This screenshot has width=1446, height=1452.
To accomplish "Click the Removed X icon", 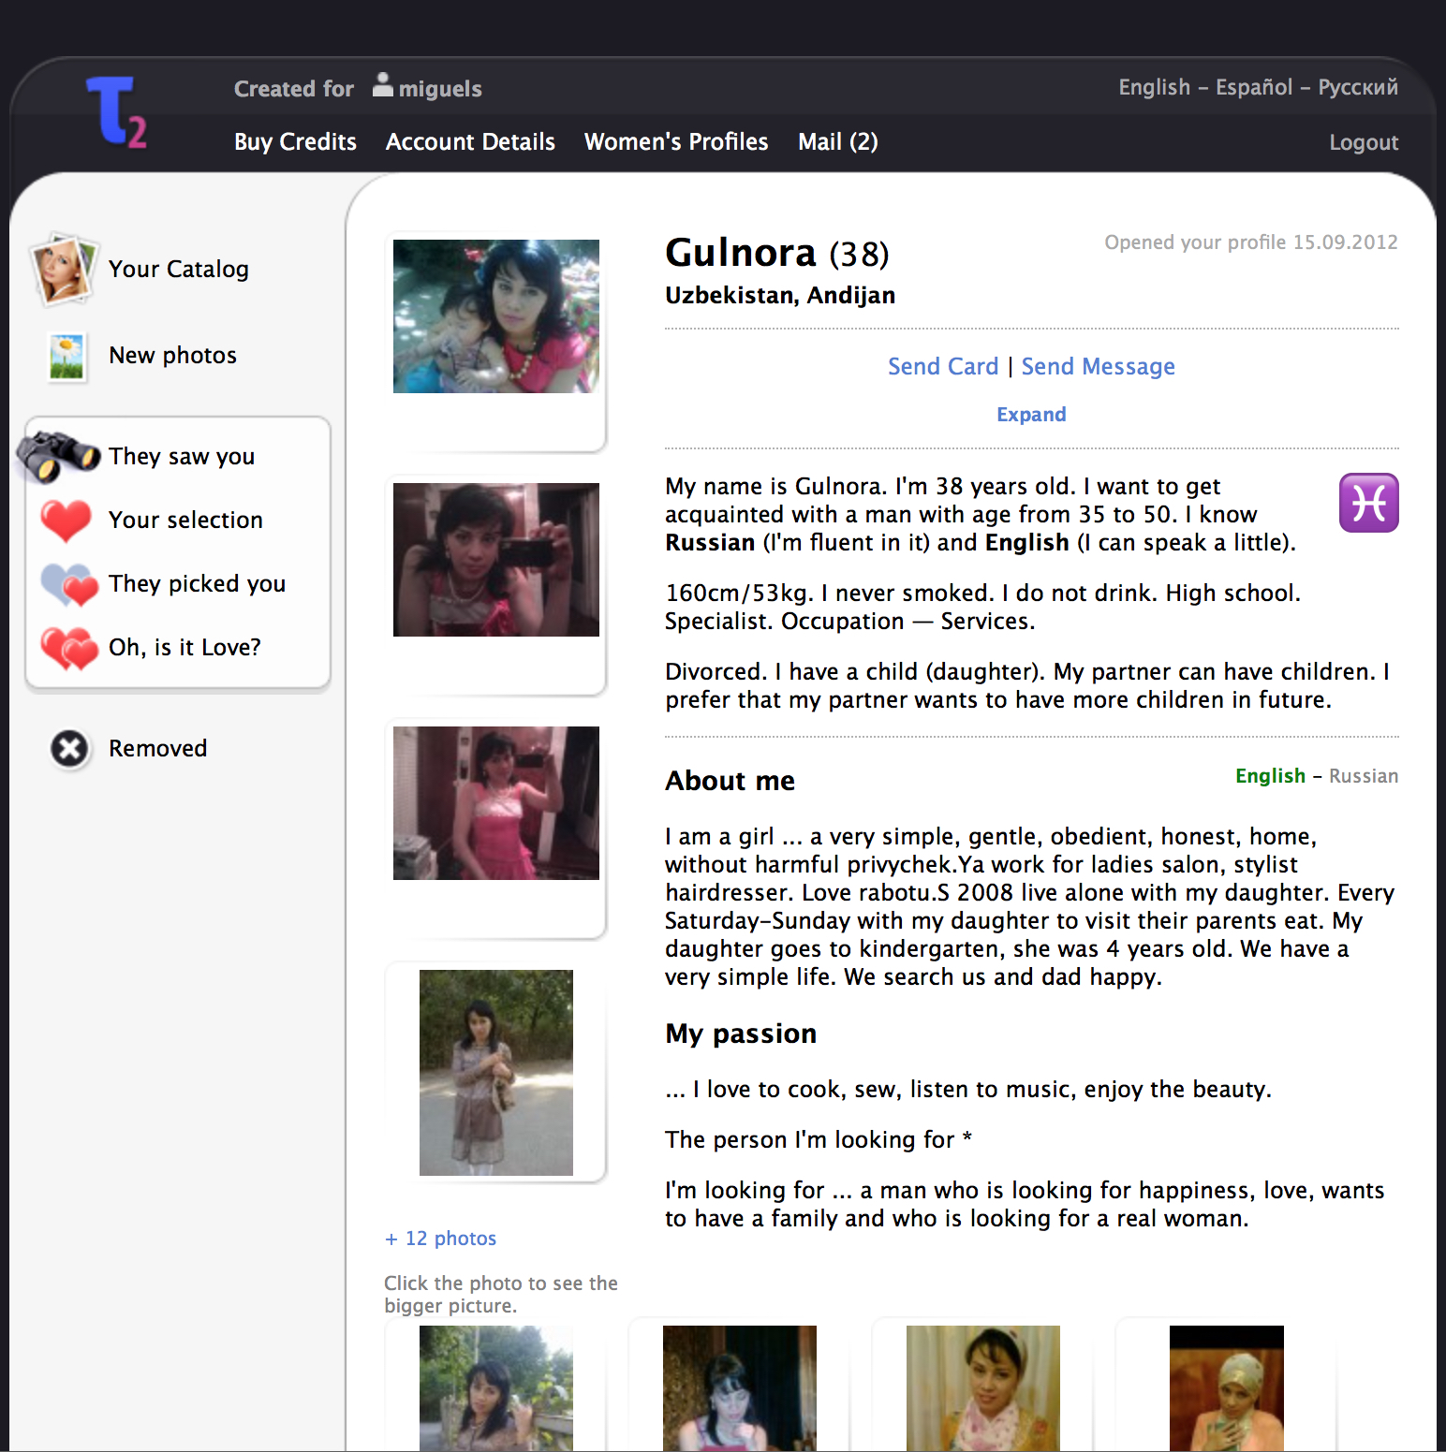I will (x=69, y=749).
